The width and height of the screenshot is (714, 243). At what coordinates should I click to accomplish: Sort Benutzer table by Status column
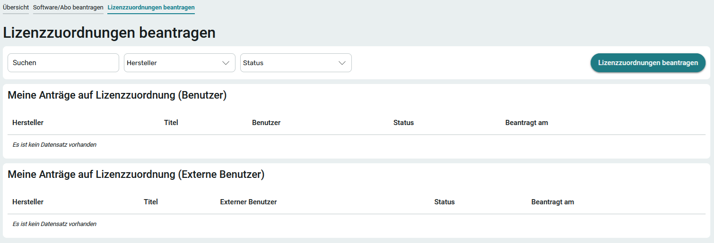point(403,123)
